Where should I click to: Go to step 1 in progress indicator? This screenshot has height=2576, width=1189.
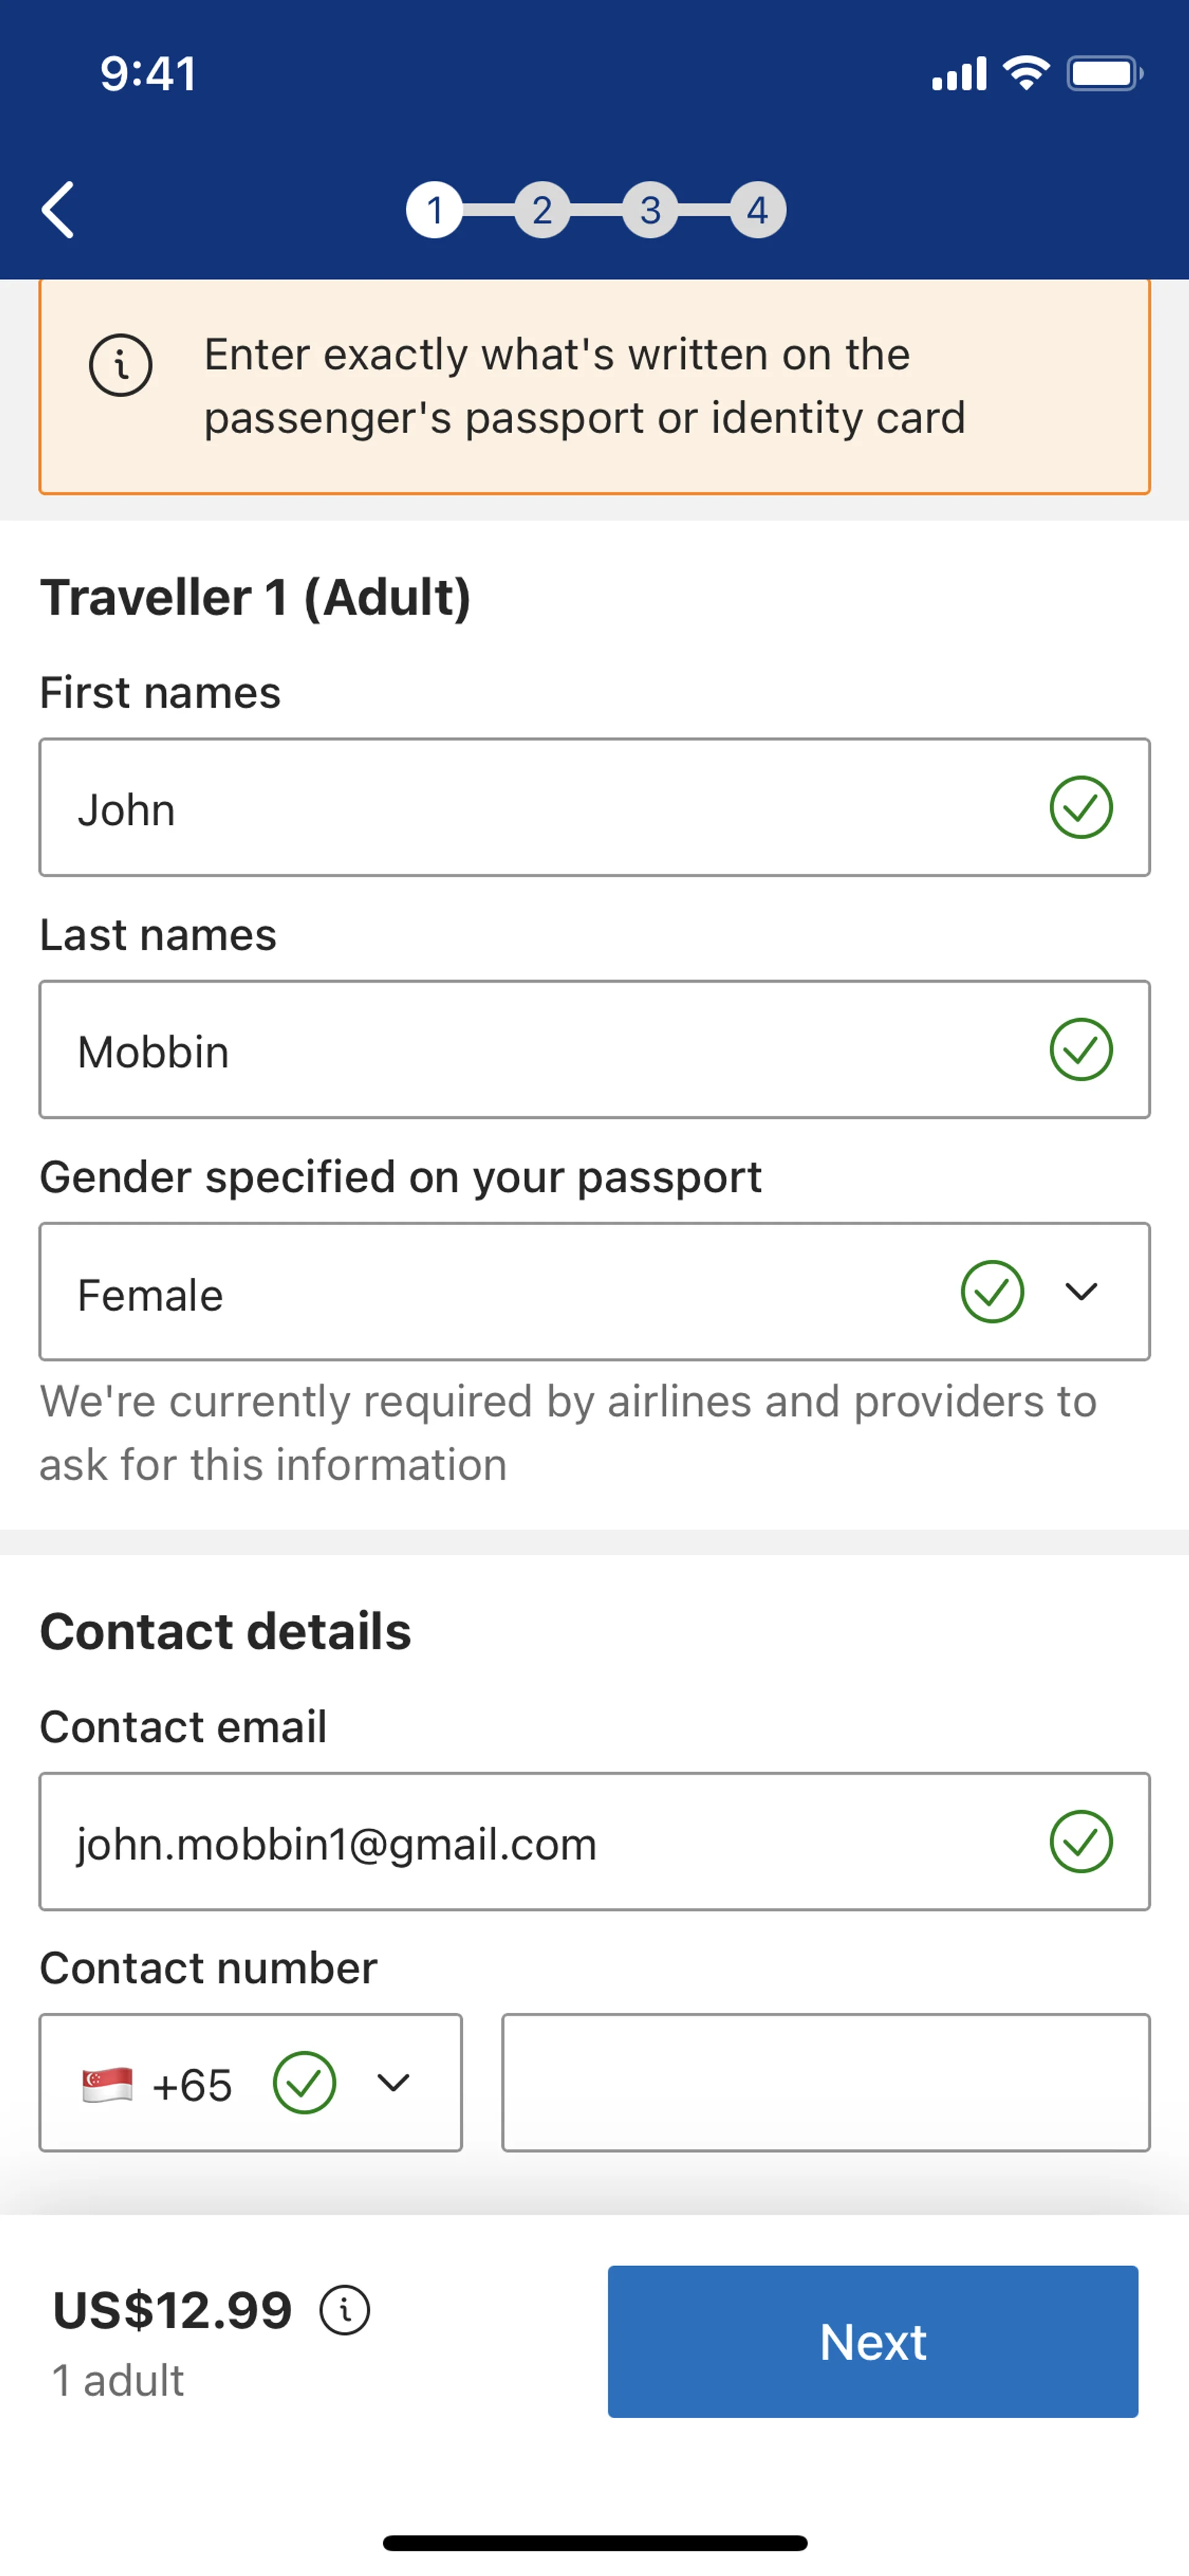coord(433,210)
